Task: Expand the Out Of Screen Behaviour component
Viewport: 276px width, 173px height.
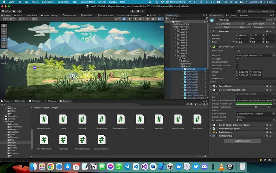Action: (211, 125)
